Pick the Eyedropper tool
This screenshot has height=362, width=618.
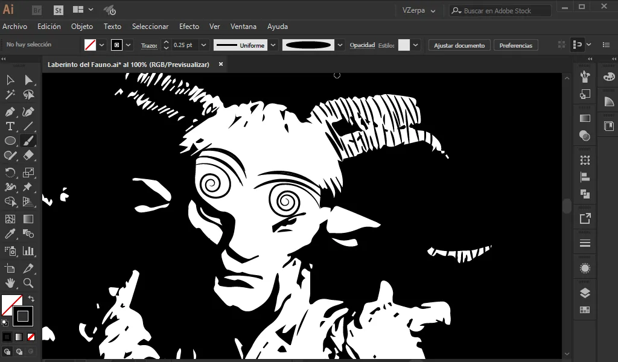coord(10,233)
